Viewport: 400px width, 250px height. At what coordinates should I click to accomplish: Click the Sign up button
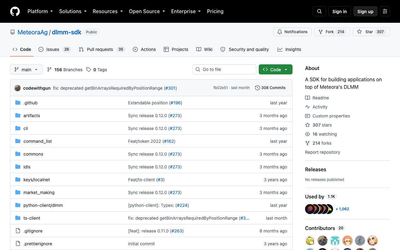tap(365, 11)
